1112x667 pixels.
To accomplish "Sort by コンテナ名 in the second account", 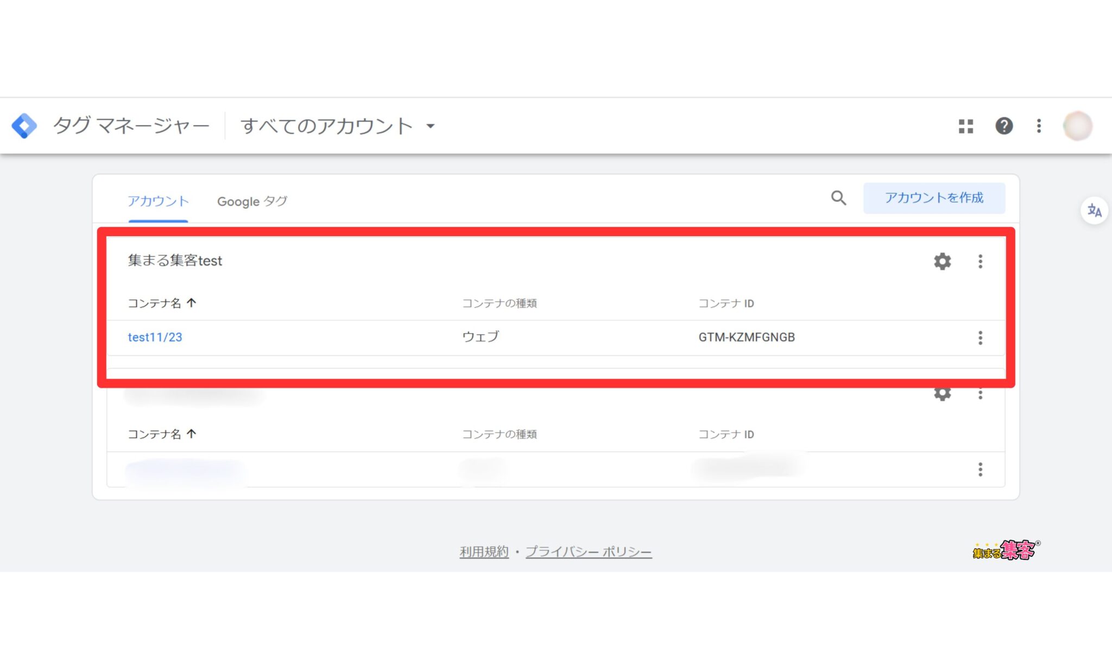I will click(162, 434).
